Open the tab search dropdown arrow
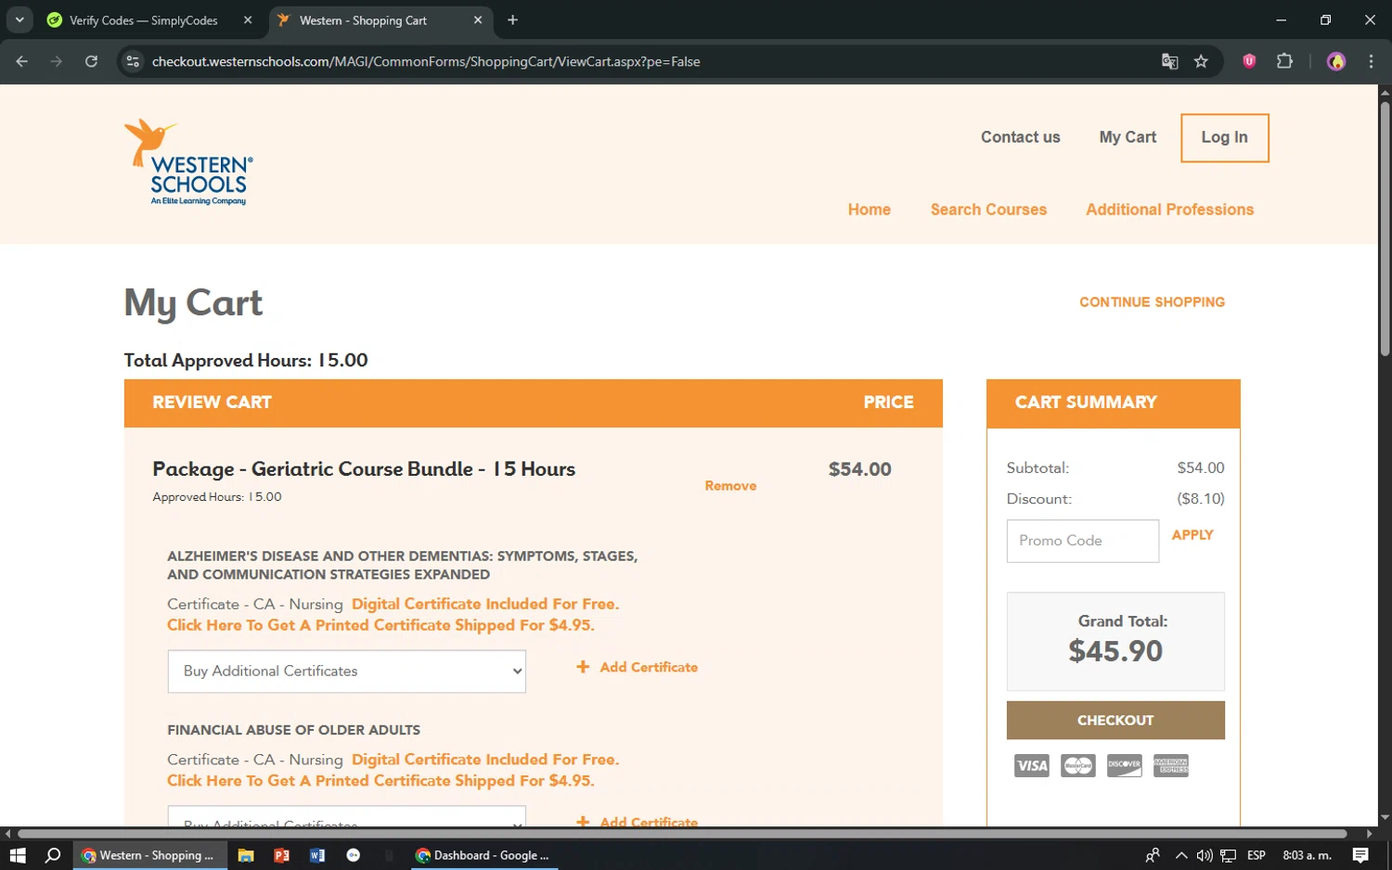 [19, 19]
